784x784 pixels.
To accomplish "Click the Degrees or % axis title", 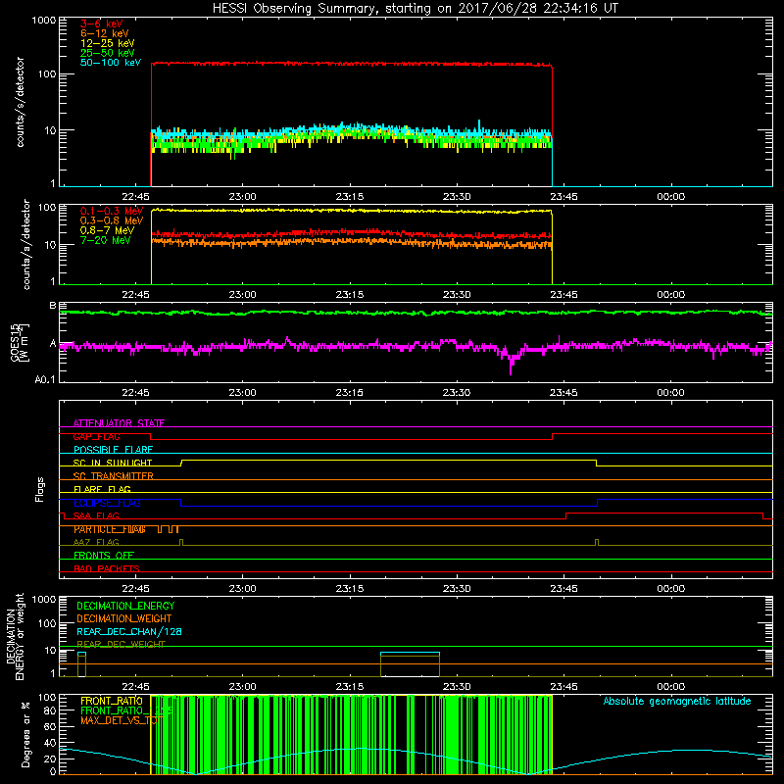I will point(25,734).
